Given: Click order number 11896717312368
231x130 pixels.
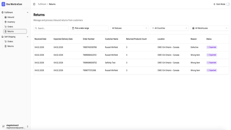Looking at the screenshot, I should pyautogui.click(x=89, y=70).
